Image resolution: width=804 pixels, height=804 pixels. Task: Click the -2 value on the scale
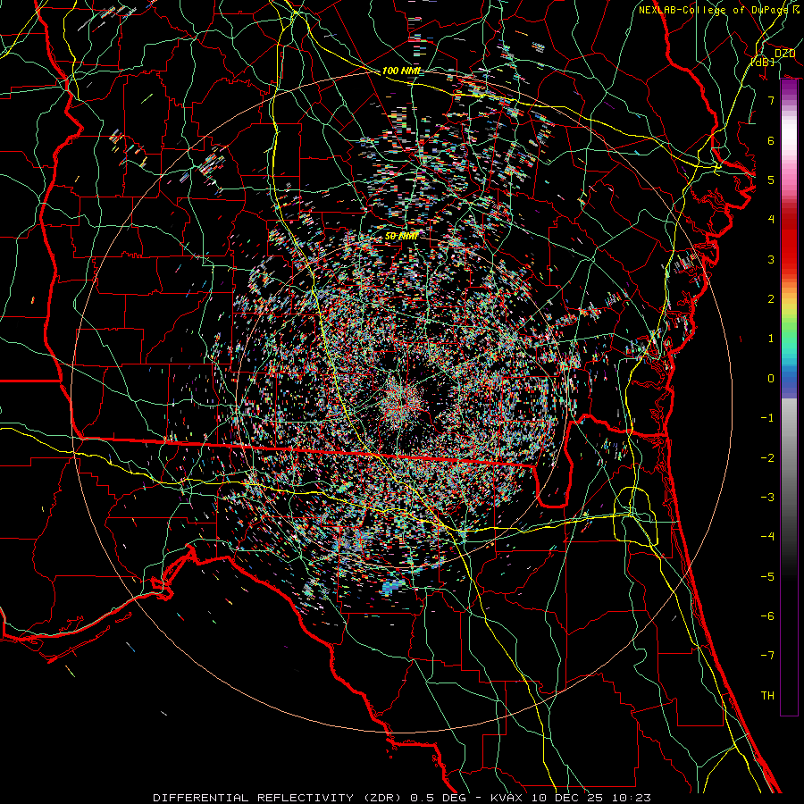coord(767,457)
